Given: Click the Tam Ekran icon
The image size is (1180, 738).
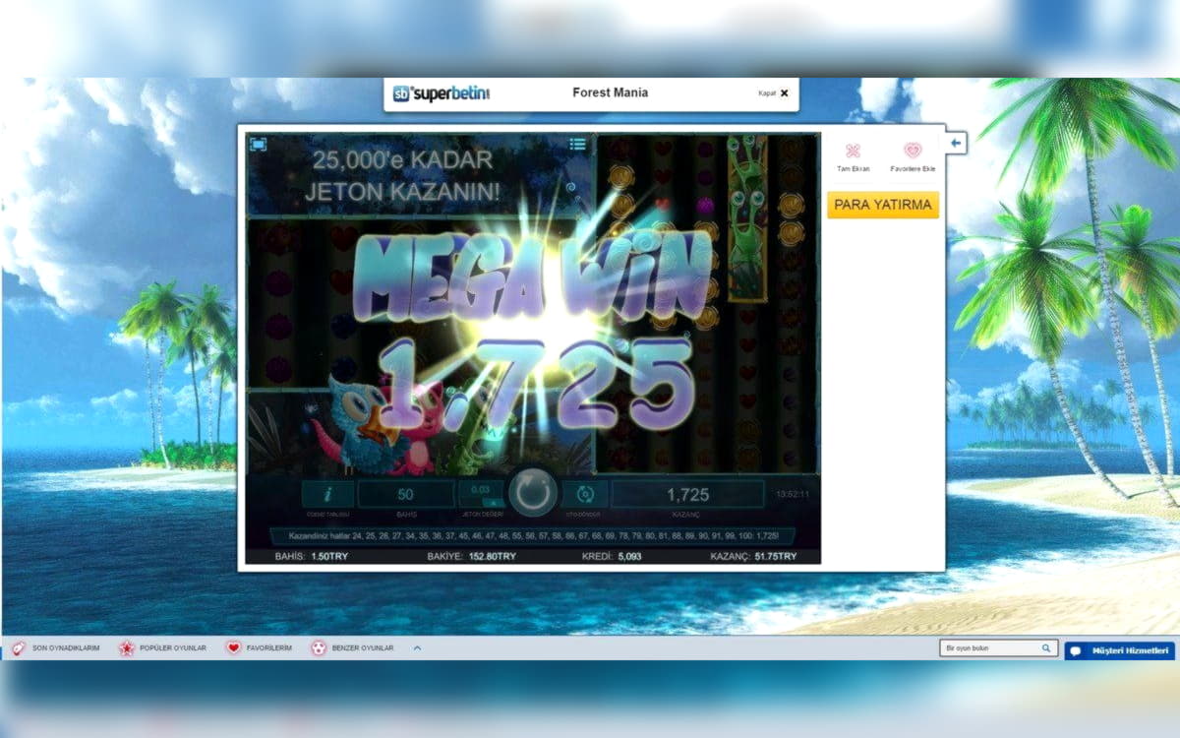Looking at the screenshot, I should point(853,151).
